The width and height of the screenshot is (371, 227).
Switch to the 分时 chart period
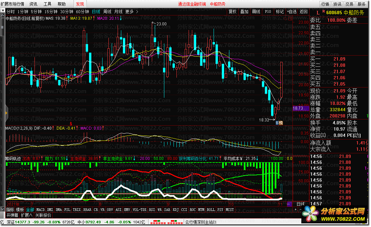coord(11,12)
